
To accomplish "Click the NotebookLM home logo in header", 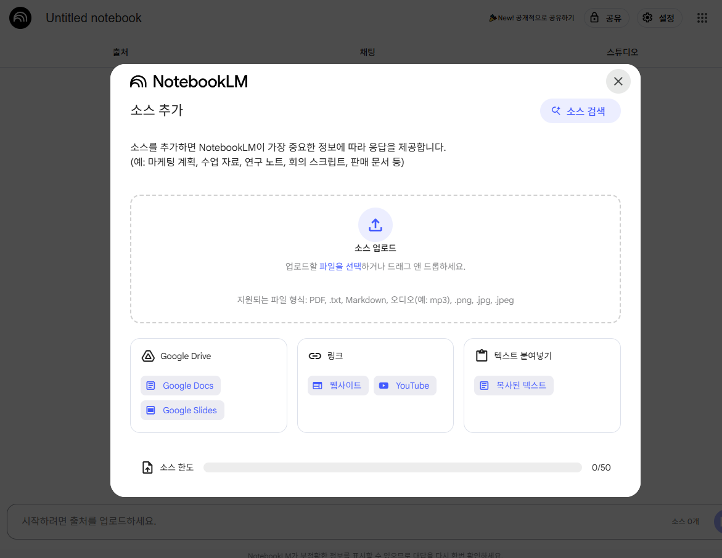I will [x=20, y=18].
